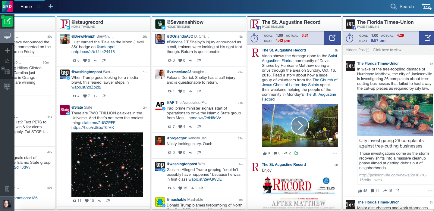The height and width of the screenshot is (211, 434).
Task: Open Search in the top bar
Action: (402, 7)
